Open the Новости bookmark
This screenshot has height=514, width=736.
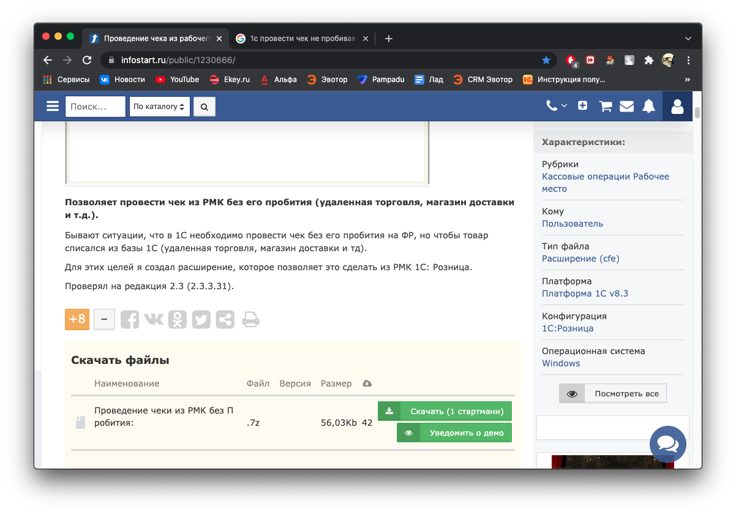tap(122, 79)
